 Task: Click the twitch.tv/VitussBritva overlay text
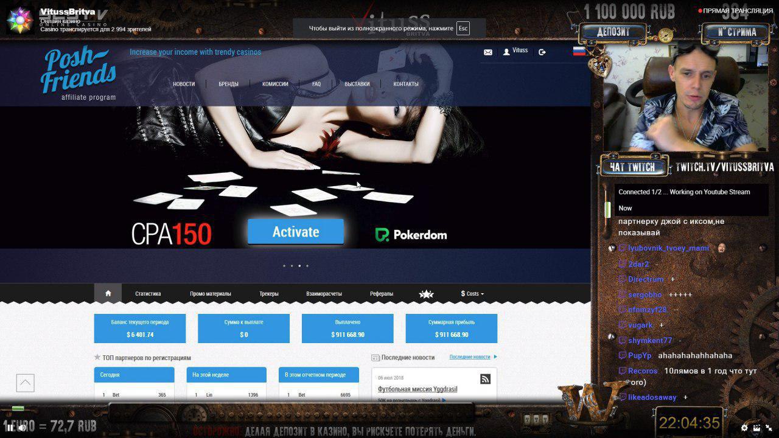point(724,167)
